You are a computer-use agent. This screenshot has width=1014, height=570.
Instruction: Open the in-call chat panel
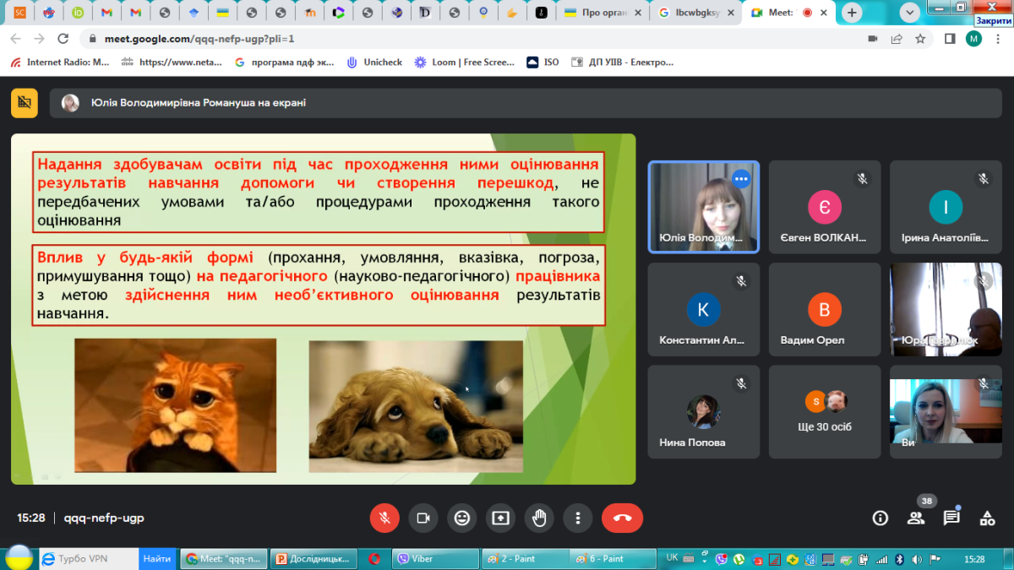coord(951,518)
